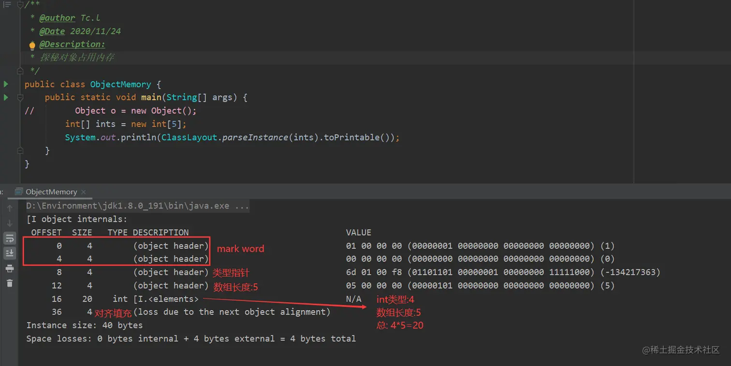The height and width of the screenshot is (366, 731).
Task: Click the date value 2020/11/24
Action: click(96, 31)
